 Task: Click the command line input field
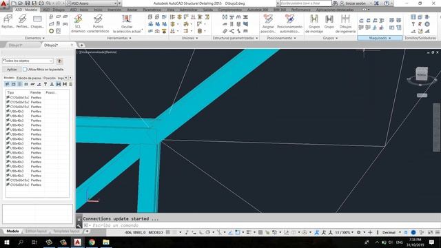pyautogui.click(x=262, y=225)
